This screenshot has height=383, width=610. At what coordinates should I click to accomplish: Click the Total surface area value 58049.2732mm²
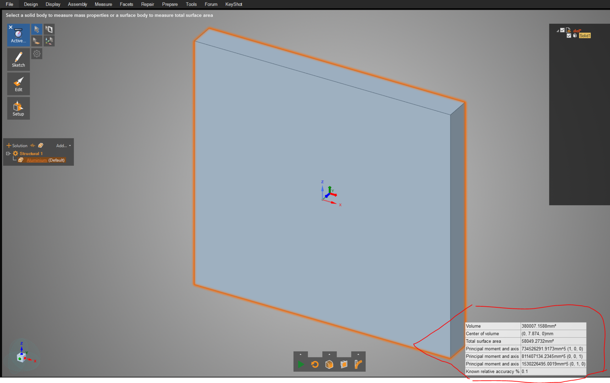(x=553, y=341)
